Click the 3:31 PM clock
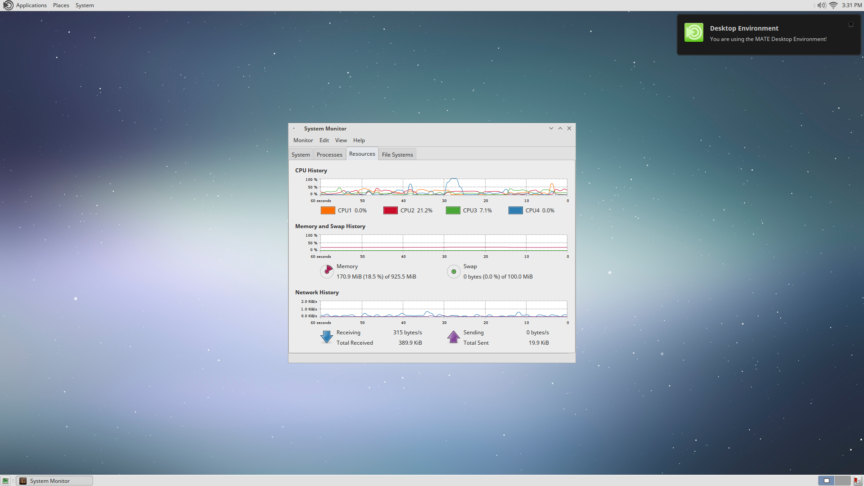The height and width of the screenshot is (486, 864). pyautogui.click(x=851, y=5)
